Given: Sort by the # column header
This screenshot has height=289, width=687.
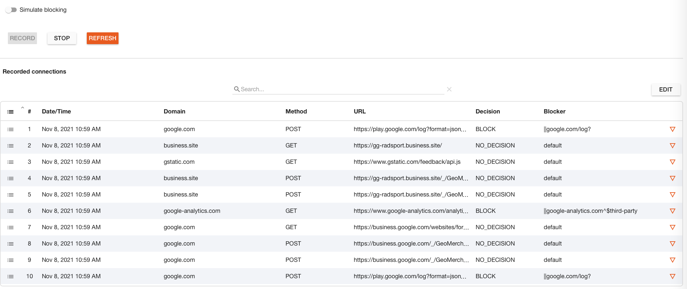Looking at the screenshot, I should pos(29,111).
